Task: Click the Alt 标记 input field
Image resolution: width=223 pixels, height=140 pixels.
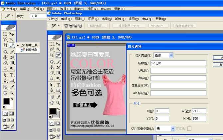Action: pos(178,93)
